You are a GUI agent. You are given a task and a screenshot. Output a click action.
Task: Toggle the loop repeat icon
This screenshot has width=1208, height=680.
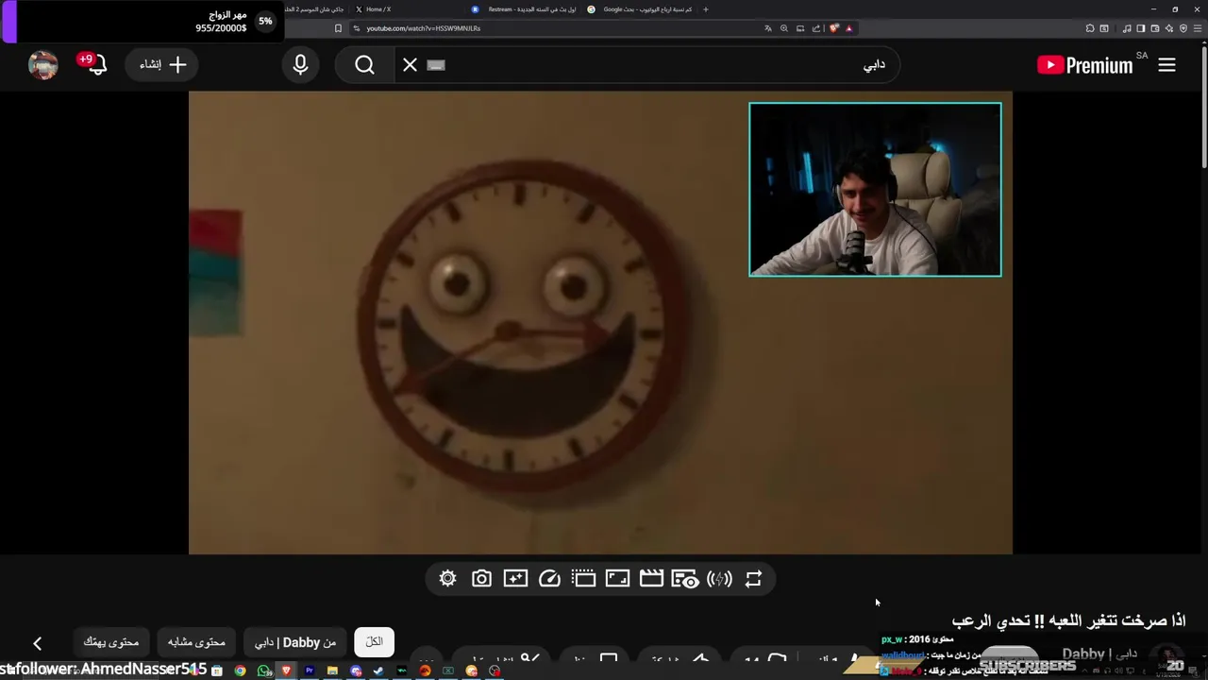(753, 579)
